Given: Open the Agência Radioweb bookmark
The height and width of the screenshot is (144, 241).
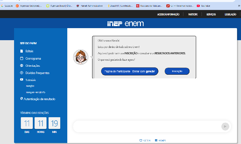Looking at the screenshot, I should click(x=29, y=6).
